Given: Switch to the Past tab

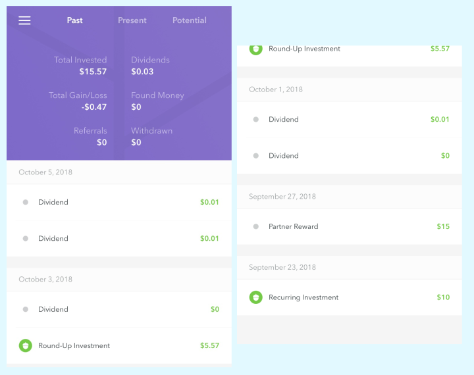Looking at the screenshot, I should point(74,20).
